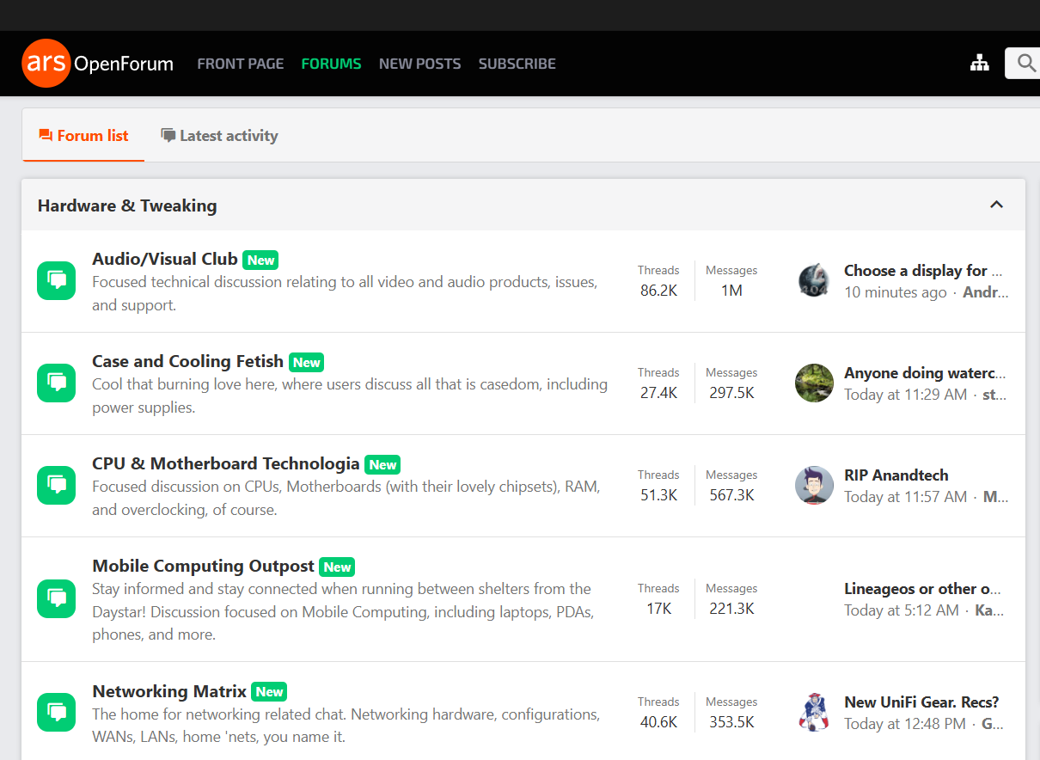Image resolution: width=1040 pixels, height=760 pixels.
Task: Click the New badge beside Case and Cooling Fetish
Action: pos(307,362)
